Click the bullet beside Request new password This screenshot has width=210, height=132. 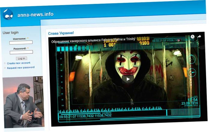[x=4, y=68]
